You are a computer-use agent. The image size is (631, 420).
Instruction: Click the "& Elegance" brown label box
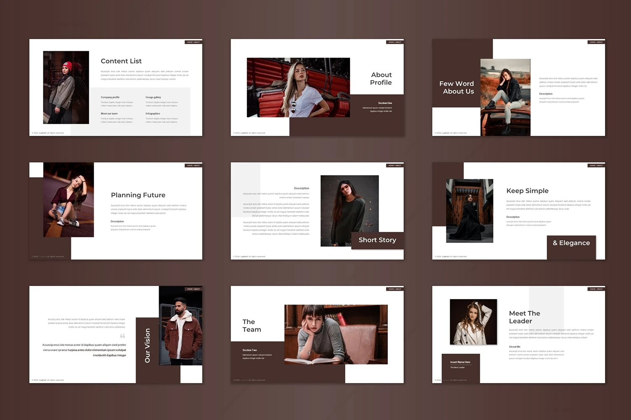tap(571, 243)
